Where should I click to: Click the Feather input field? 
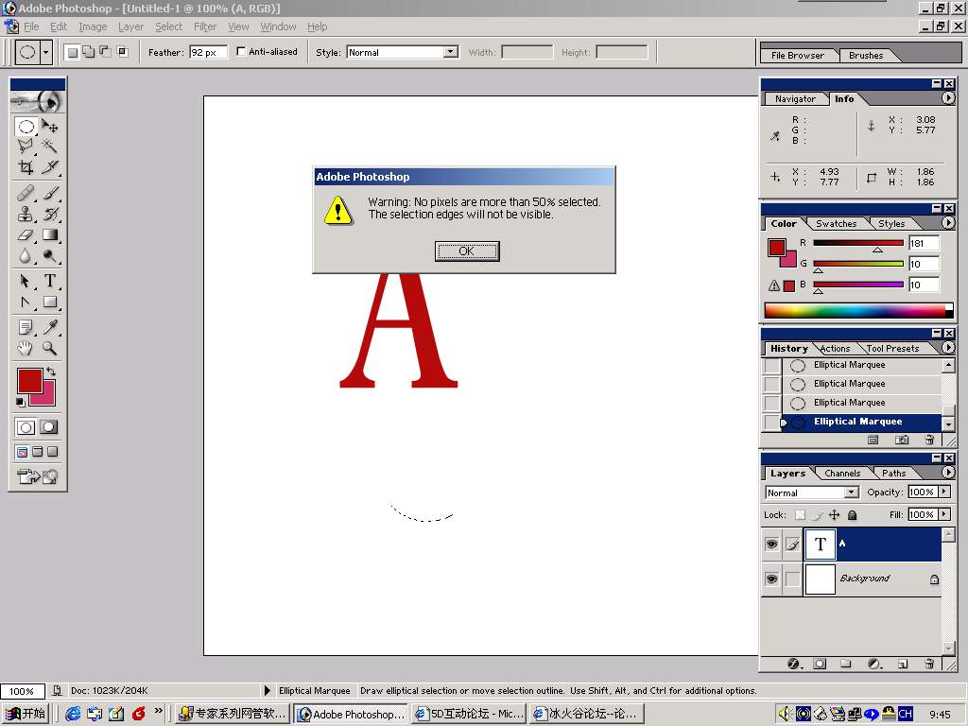coord(208,52)
